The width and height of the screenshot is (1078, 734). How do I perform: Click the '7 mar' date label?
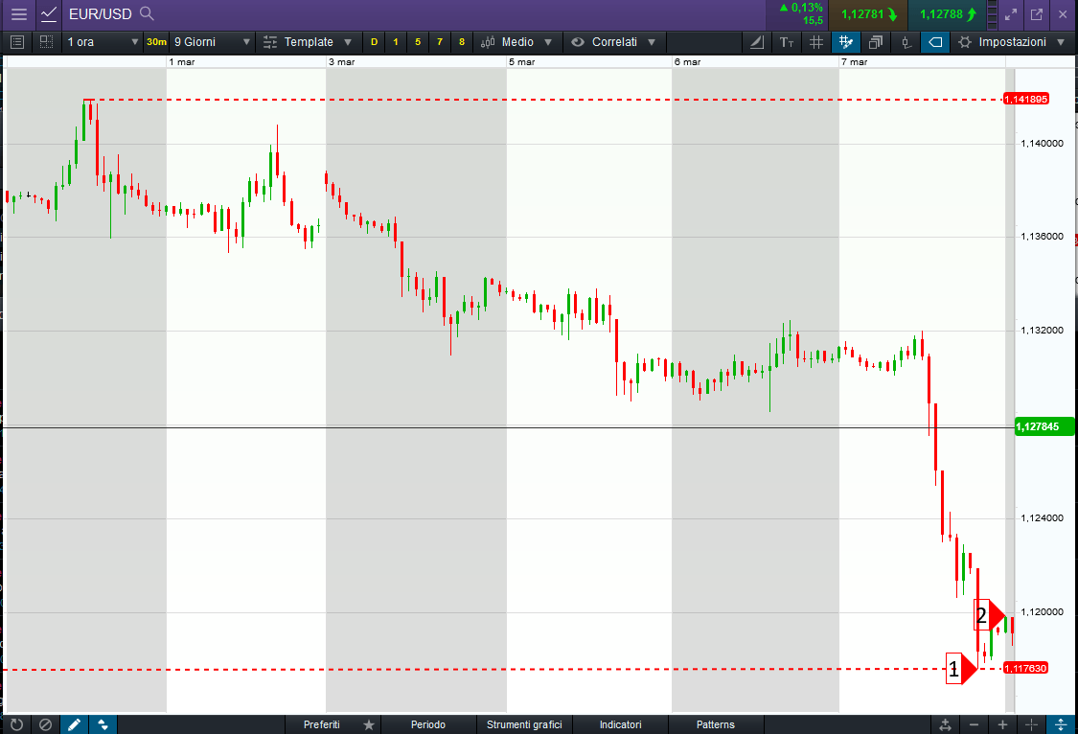(854, 62)
